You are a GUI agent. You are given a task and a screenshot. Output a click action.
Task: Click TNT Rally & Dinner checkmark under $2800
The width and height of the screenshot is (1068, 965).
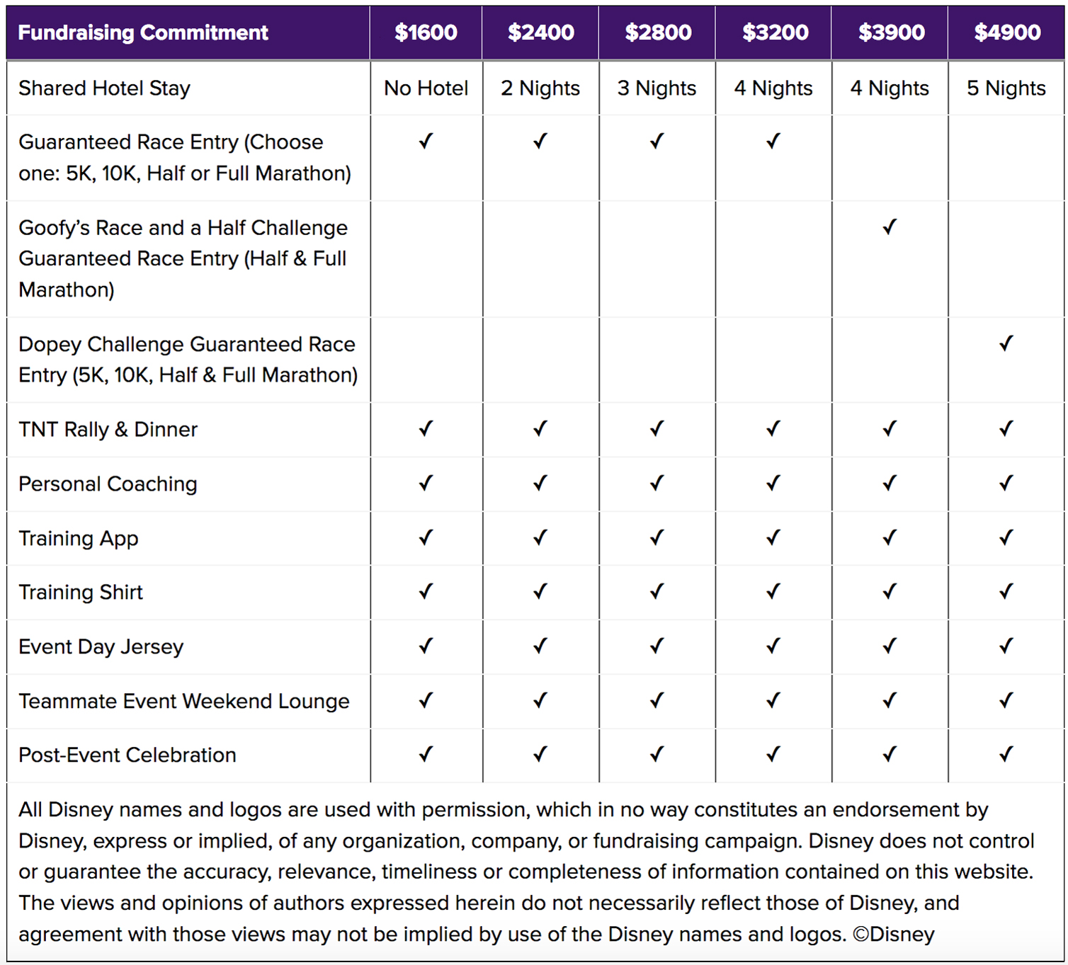[x=657, y=428]
